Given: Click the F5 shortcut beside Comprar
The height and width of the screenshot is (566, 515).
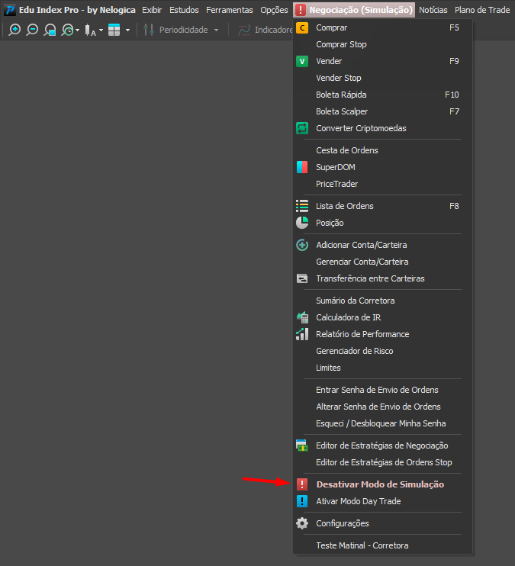Looking at the screenshot, I should click(x=454, y=27).
